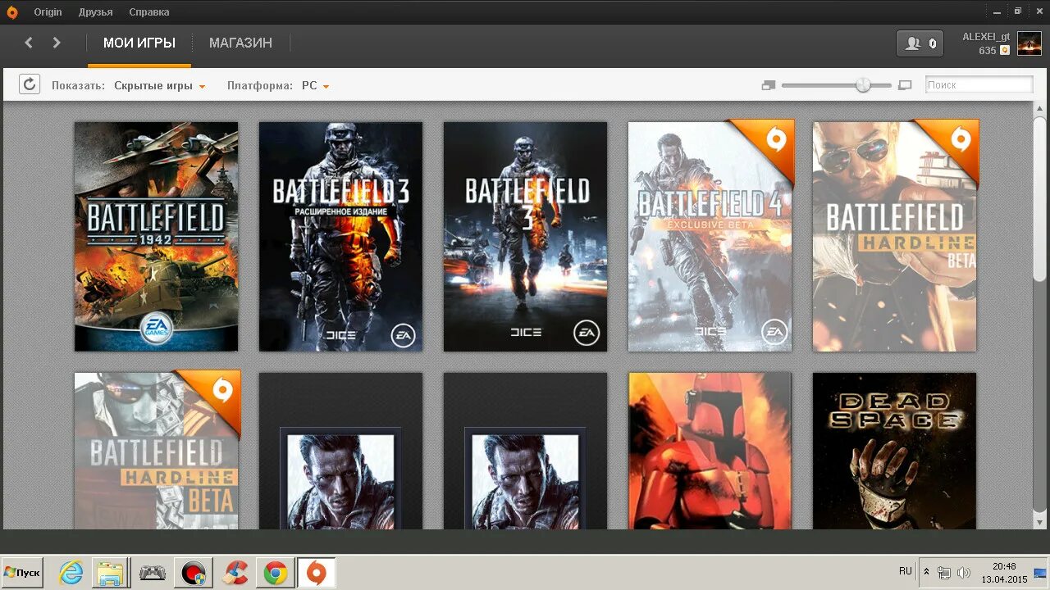Click the Origin points coin icon
Screen dimensions: 1050x590
point(1005,51)
